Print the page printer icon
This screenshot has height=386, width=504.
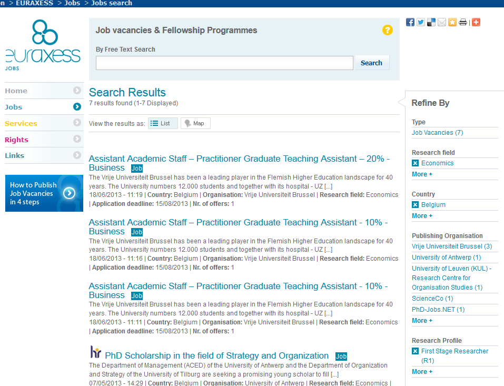click(463, 22)
